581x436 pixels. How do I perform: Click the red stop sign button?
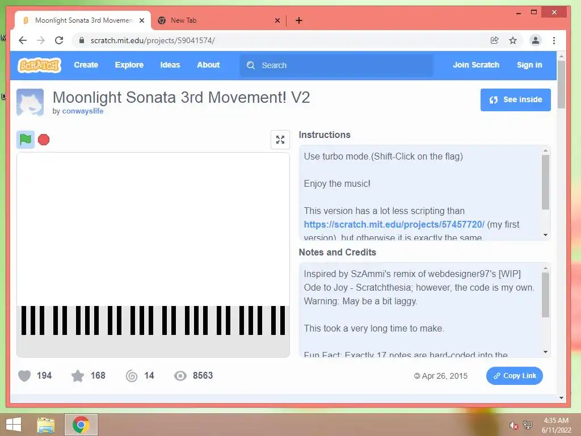pyautogui.click(x=44, y=140)
